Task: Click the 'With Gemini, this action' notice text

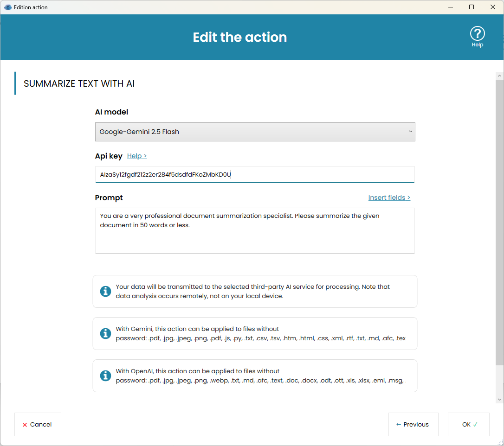Action: (x=261, y=333)
